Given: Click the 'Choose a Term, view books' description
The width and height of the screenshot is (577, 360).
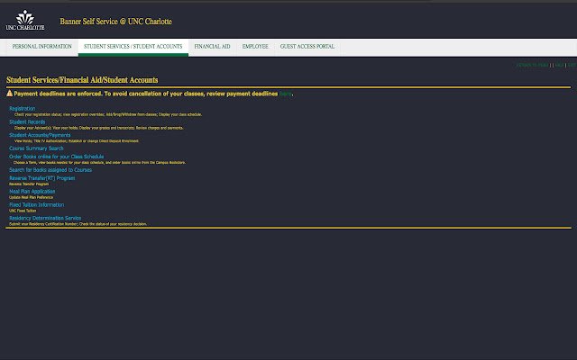Looking at the screenshot, I should pyautogui.click(x=99, y=162).
